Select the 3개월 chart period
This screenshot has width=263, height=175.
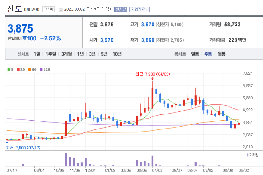[x=66, y=54]
